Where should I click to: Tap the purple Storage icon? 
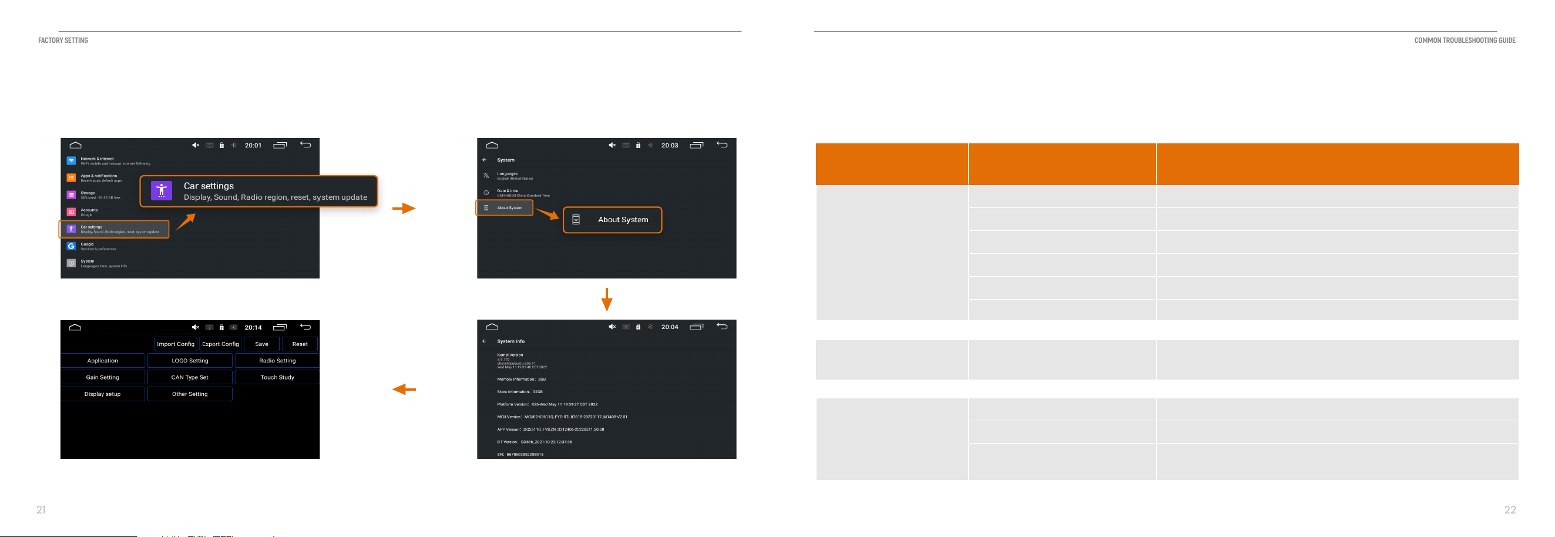tap(71, 195)
